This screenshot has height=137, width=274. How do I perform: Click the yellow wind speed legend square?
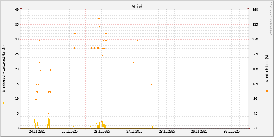tap(4, 103)
